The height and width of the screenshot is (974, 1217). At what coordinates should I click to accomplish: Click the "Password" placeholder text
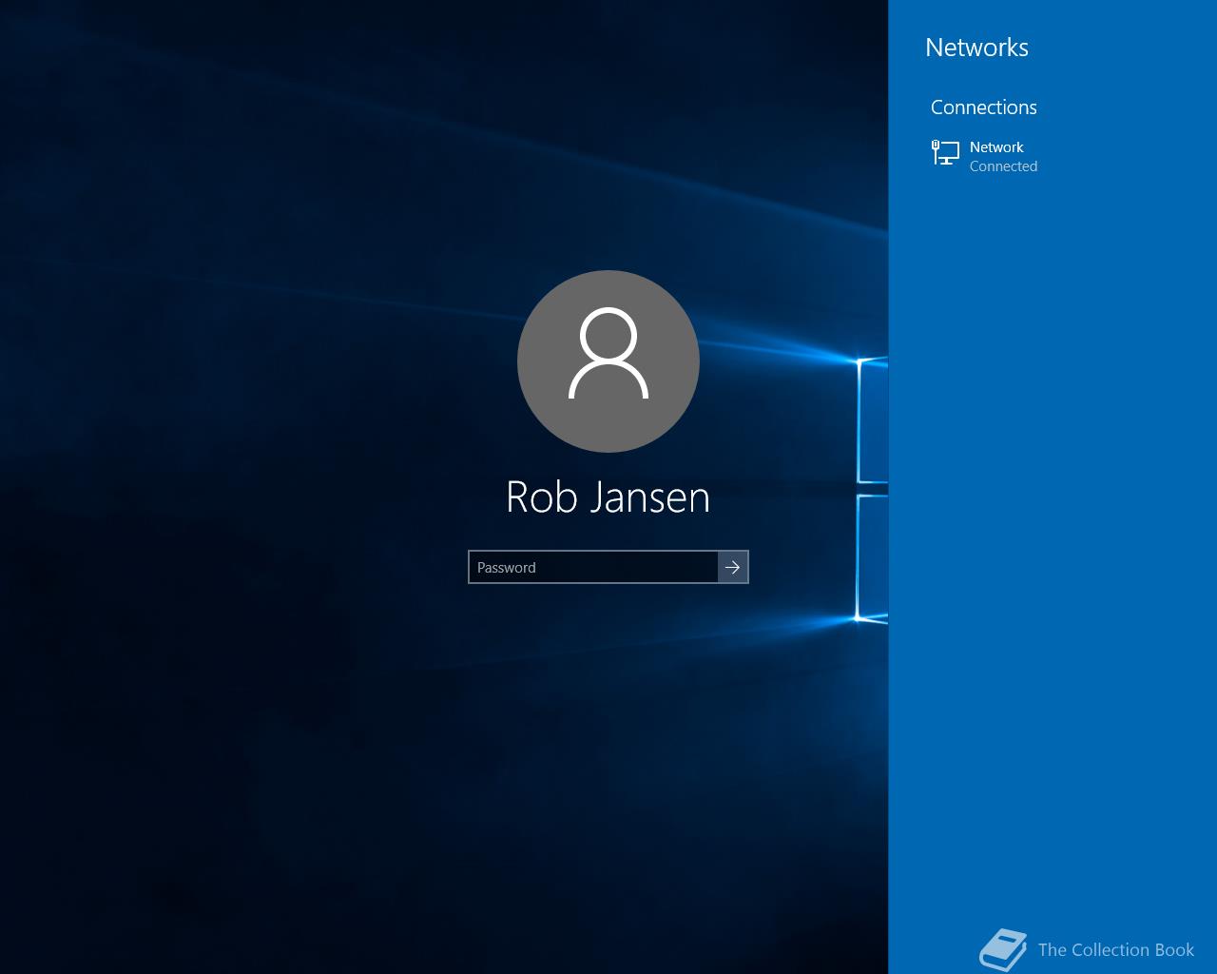[x=507, y=568]
